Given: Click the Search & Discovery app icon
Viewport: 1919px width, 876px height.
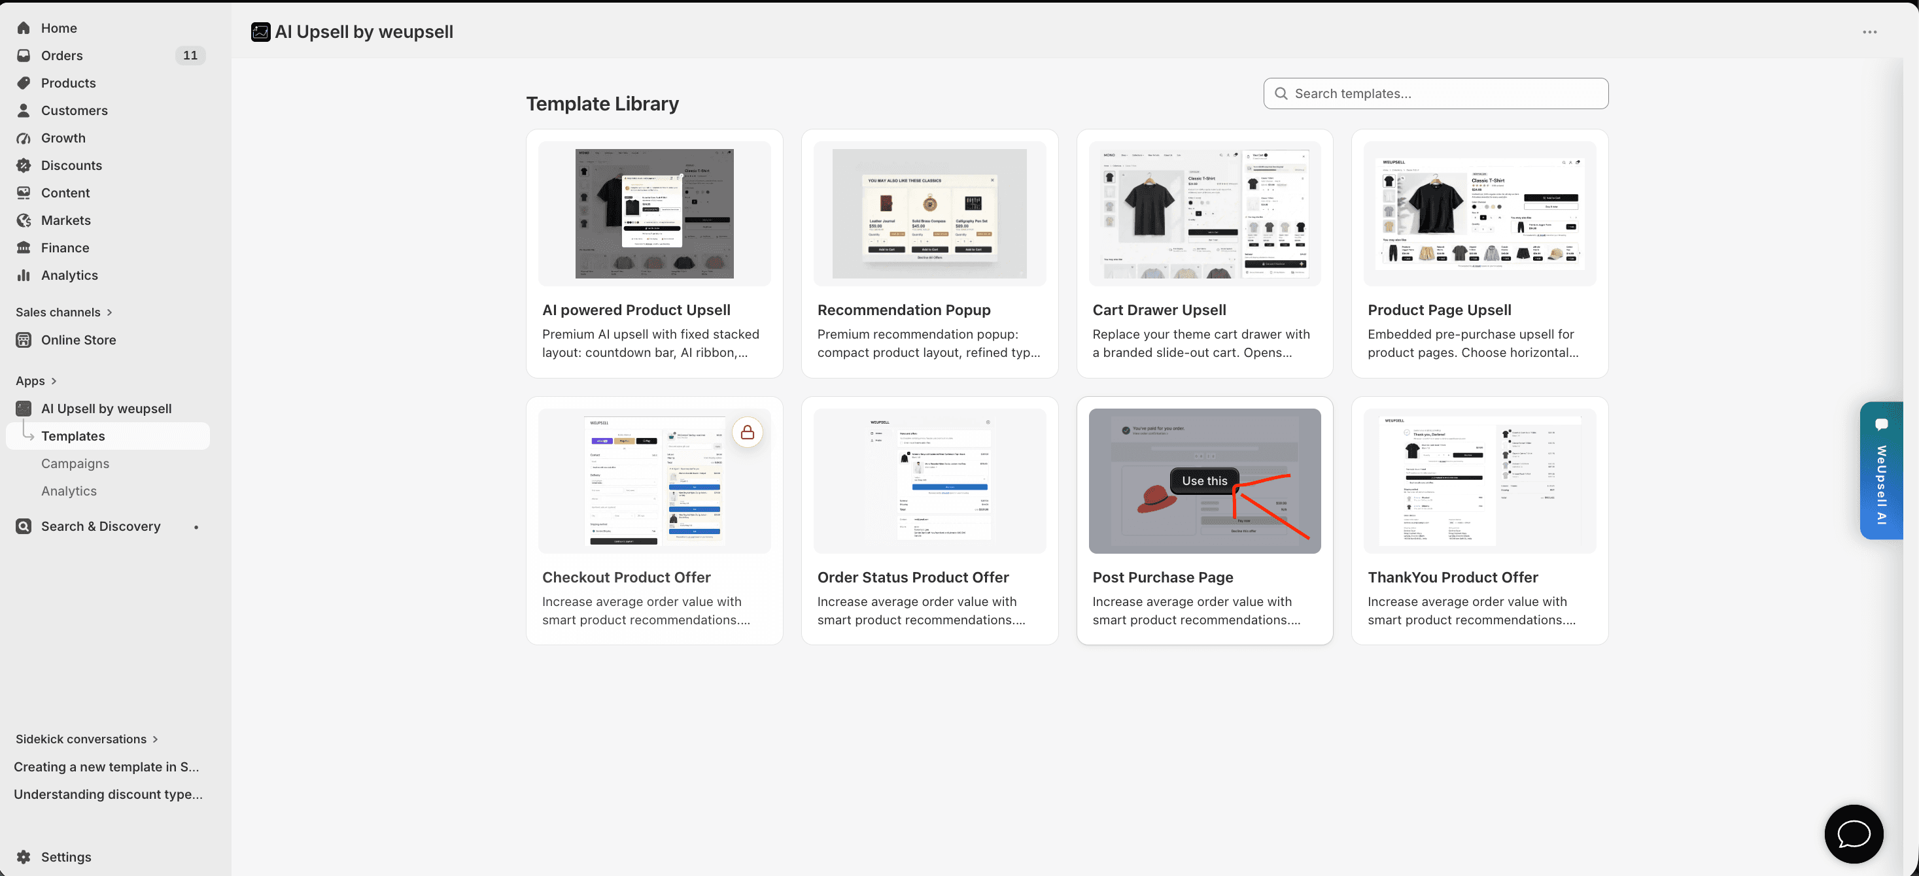Looking at the screenshot, I should tap(24, 527).
